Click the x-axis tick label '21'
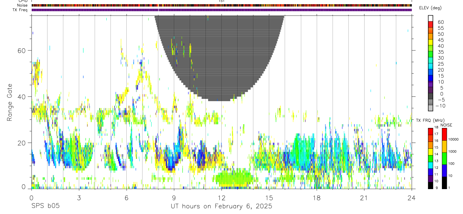This screenshot has height=214, width=463. point(364,198)
